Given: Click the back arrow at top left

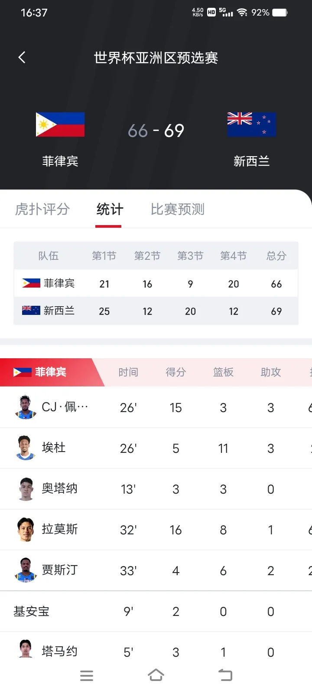Looking at the screenshot, I should coord(22,57).
